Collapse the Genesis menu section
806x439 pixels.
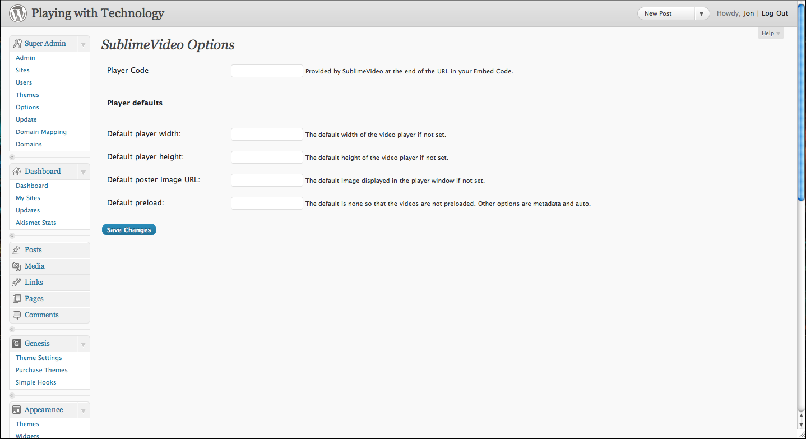tap(83, 344)
